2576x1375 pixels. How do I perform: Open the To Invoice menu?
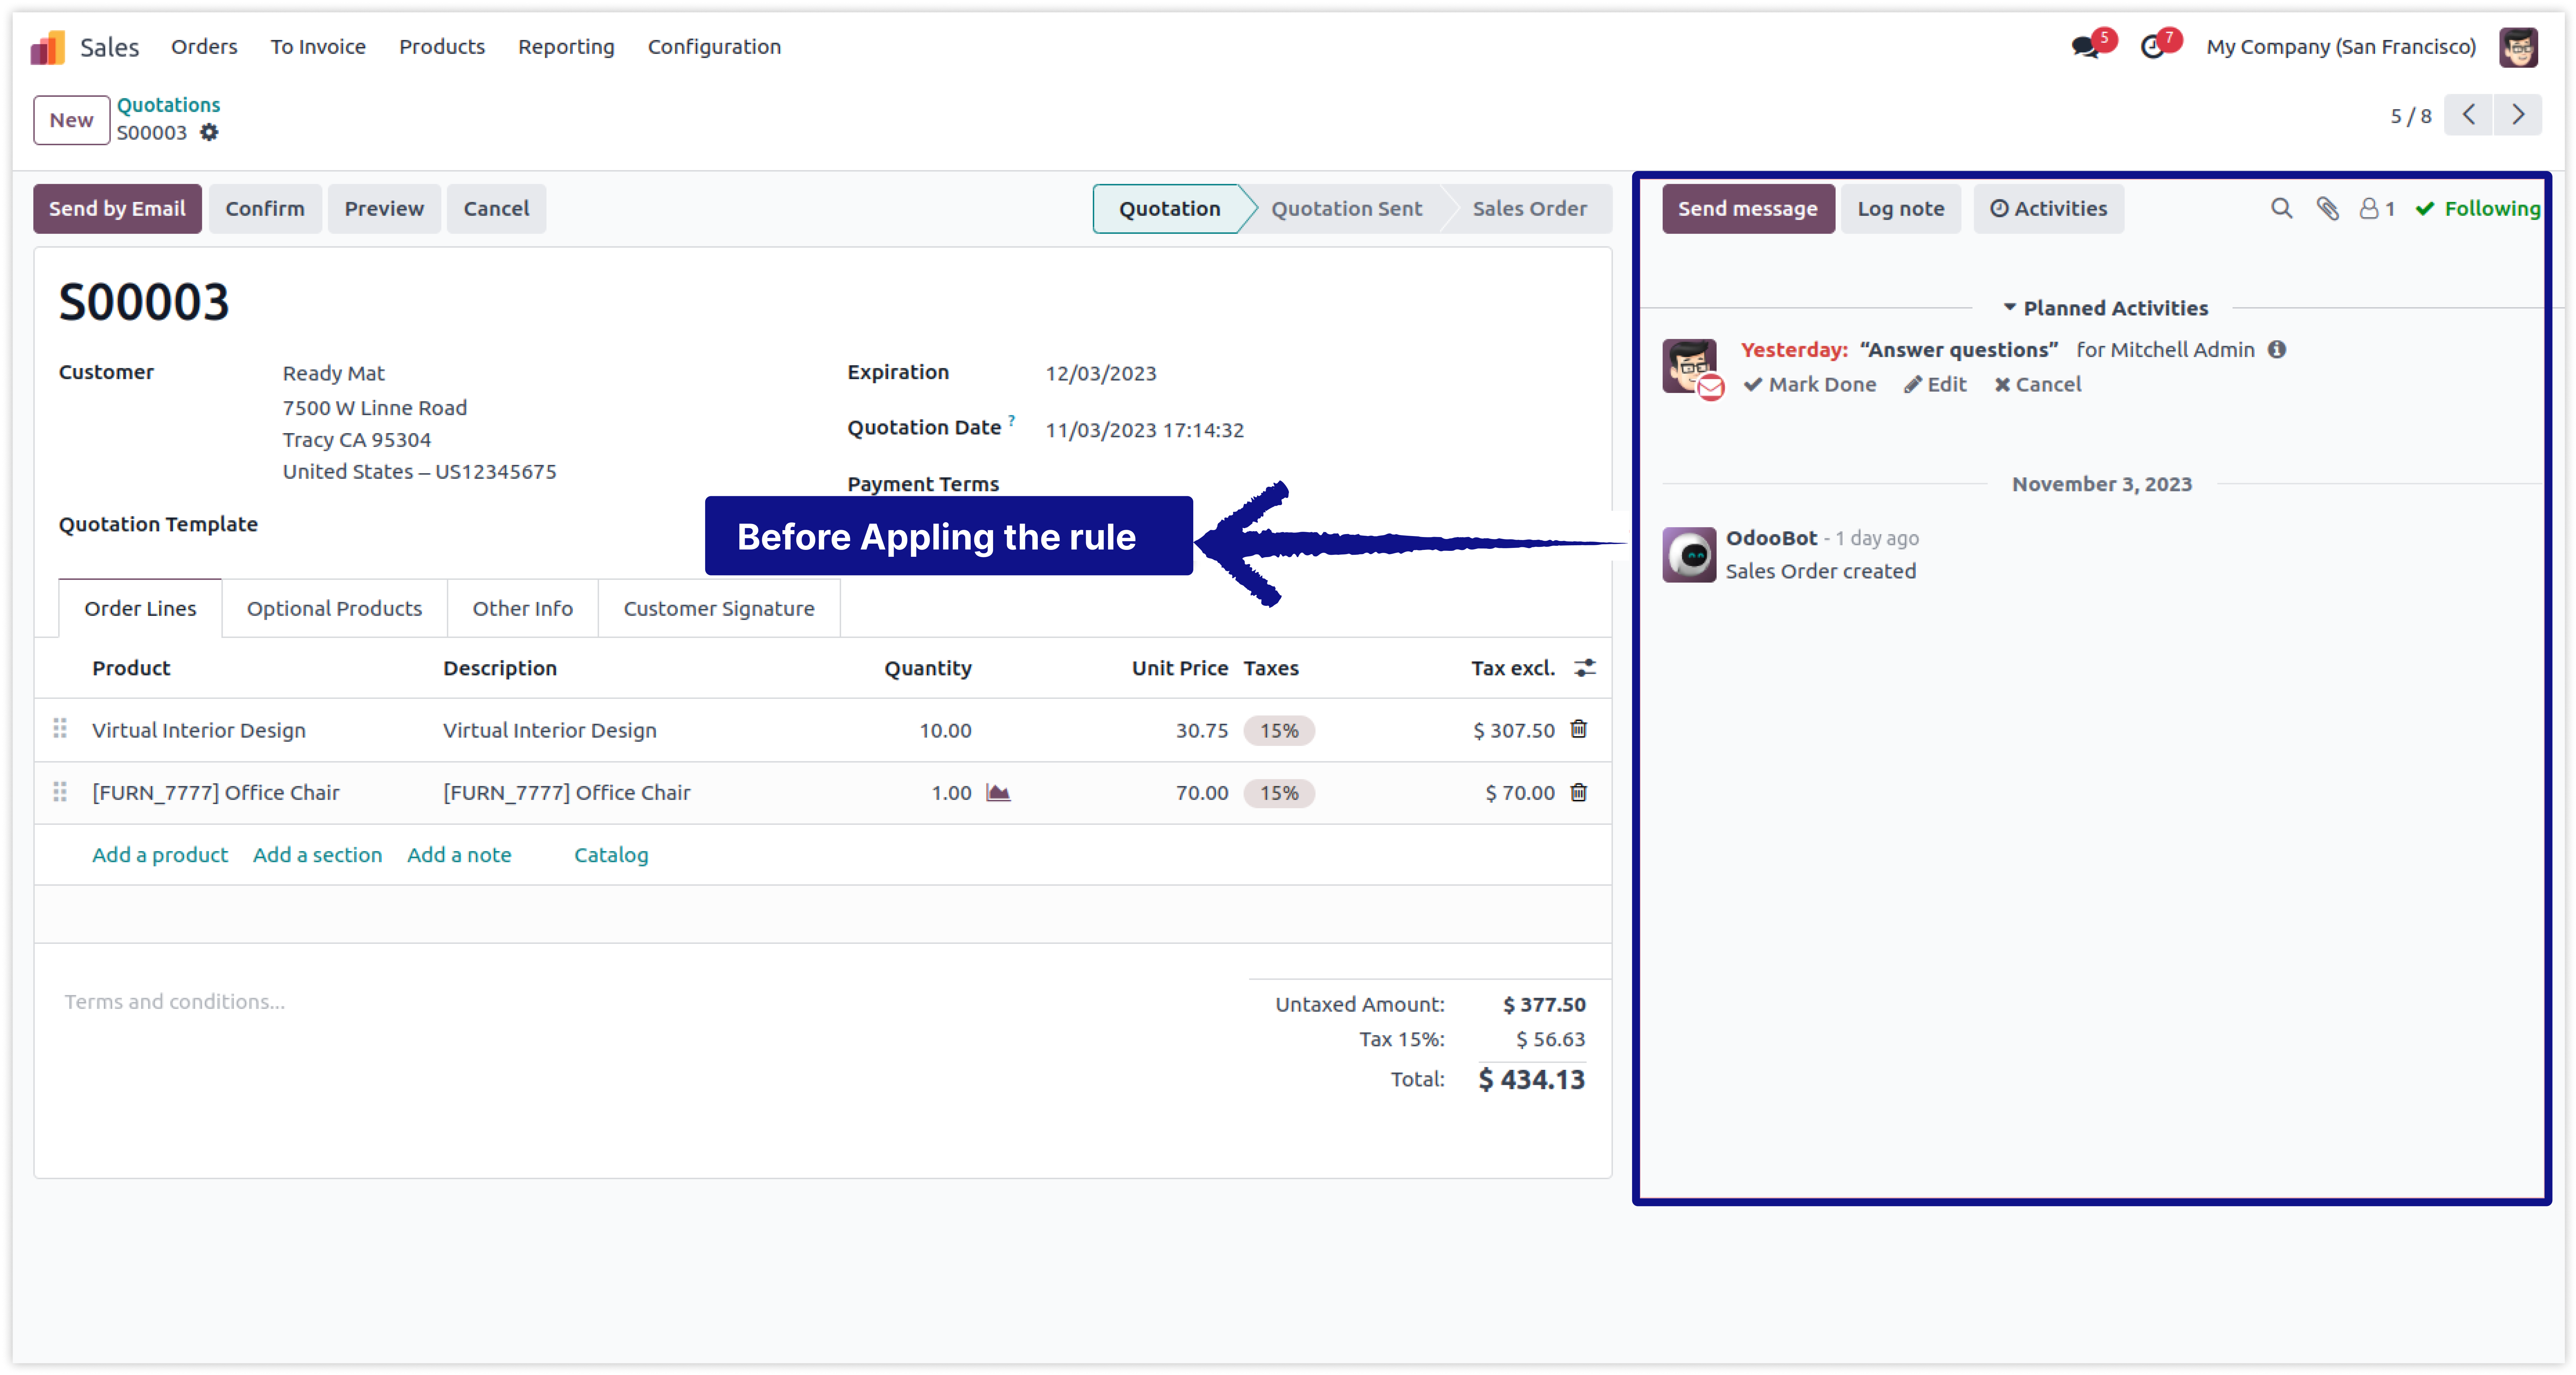(318, 47)
